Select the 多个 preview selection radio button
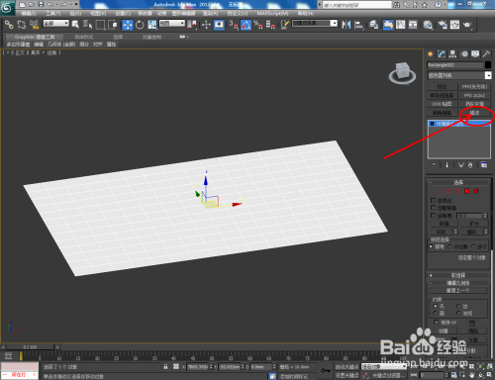 (473, 246)
